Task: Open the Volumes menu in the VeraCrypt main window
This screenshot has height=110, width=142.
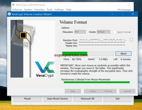Action: point(17,10)
